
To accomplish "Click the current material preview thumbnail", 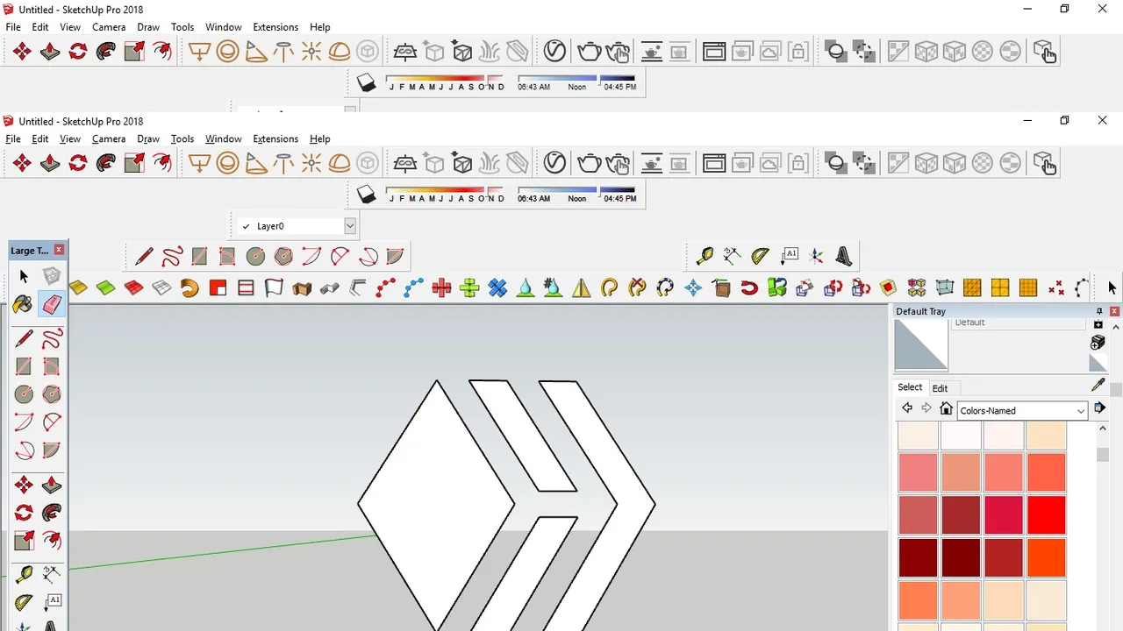I will pos(921,345).
